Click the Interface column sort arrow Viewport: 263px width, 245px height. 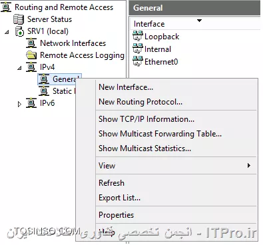tap(199, 21)
